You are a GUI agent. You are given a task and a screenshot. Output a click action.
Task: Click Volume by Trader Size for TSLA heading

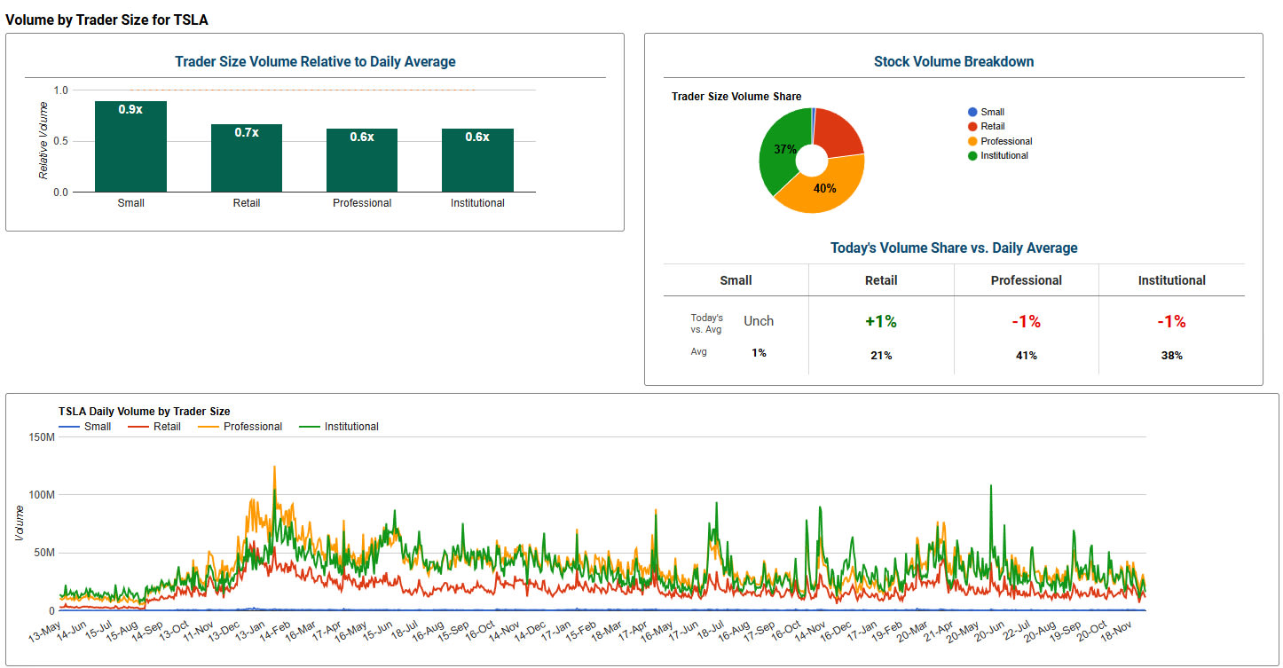click(x=107, y=19)
